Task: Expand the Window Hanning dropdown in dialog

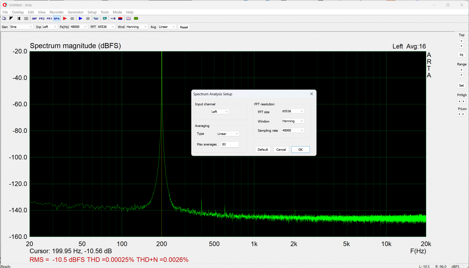Action: (293, 121)
